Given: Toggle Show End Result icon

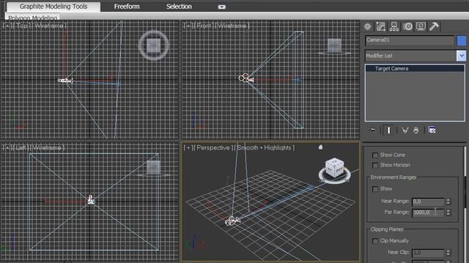Looking at the screenshot, I should [388, 130].
